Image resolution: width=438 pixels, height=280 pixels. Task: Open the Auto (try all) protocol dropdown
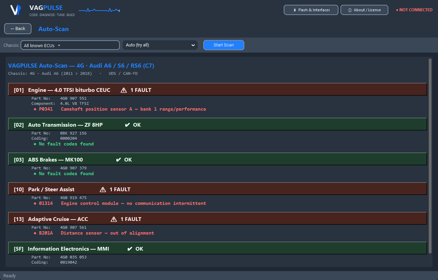tap(160, 45)
